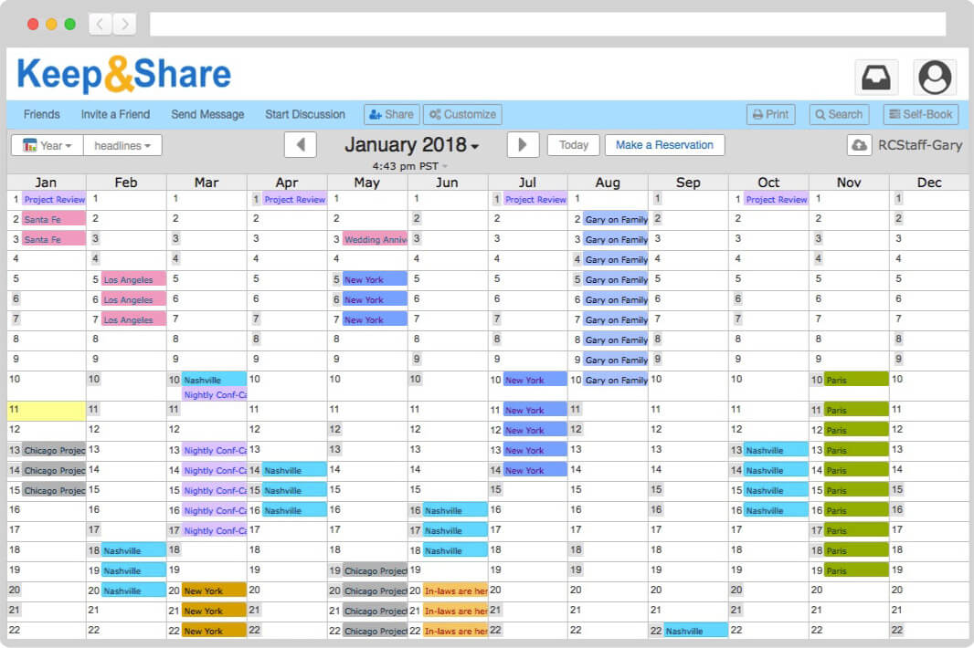Open the Self-Book panel
The height and width of the screenshot is (648, 974).
pos(920,115)
